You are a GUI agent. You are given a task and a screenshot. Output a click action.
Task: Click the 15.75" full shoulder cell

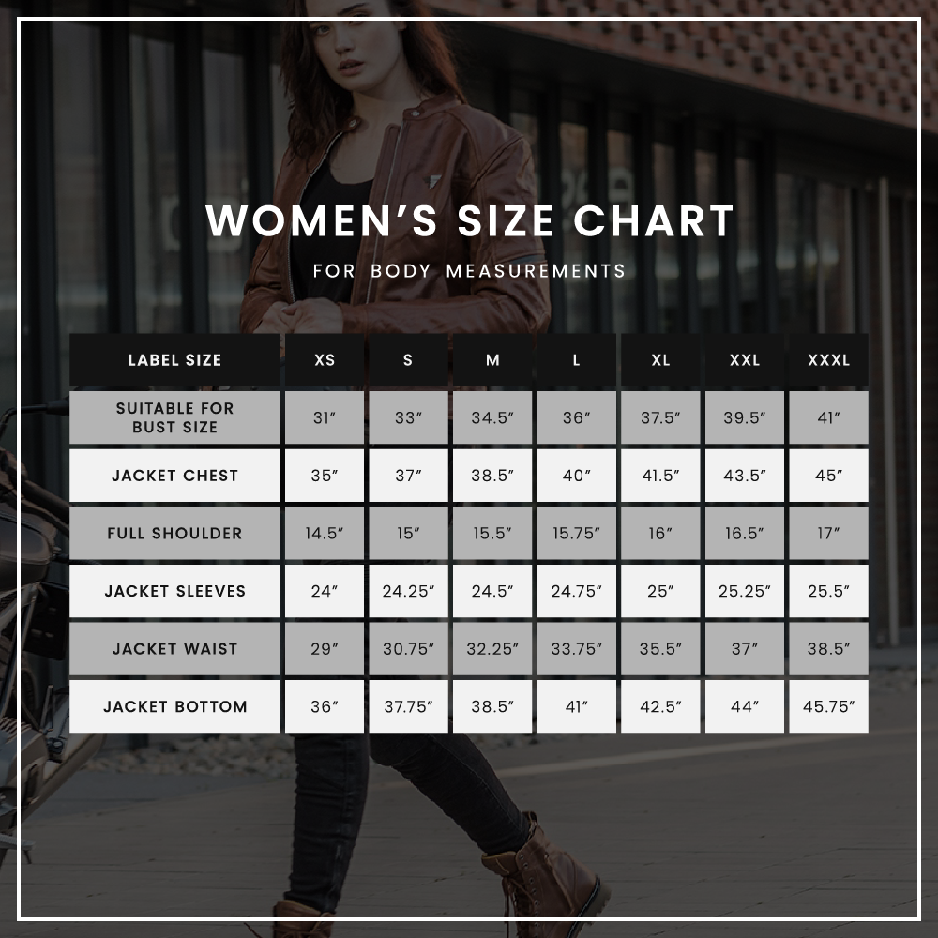(x=577, y=533)
